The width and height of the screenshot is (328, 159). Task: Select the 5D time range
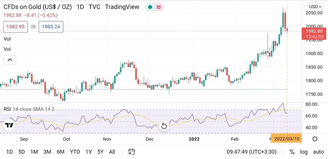22,152
